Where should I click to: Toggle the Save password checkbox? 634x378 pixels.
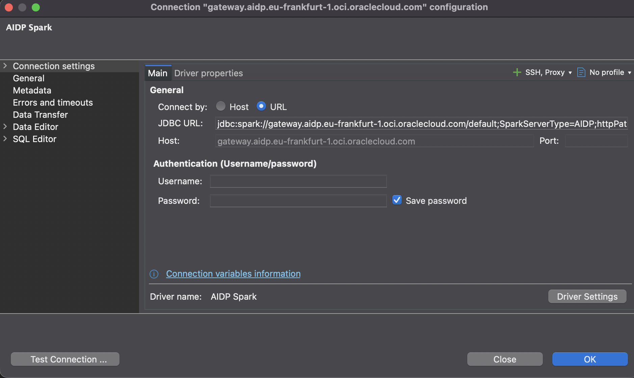[397, 200]
